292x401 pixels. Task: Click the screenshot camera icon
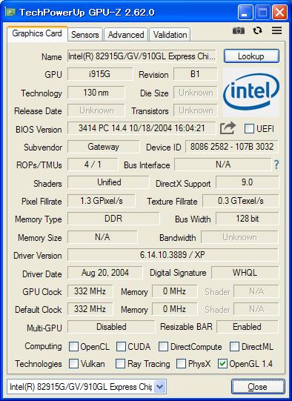[x=239, y=30]
